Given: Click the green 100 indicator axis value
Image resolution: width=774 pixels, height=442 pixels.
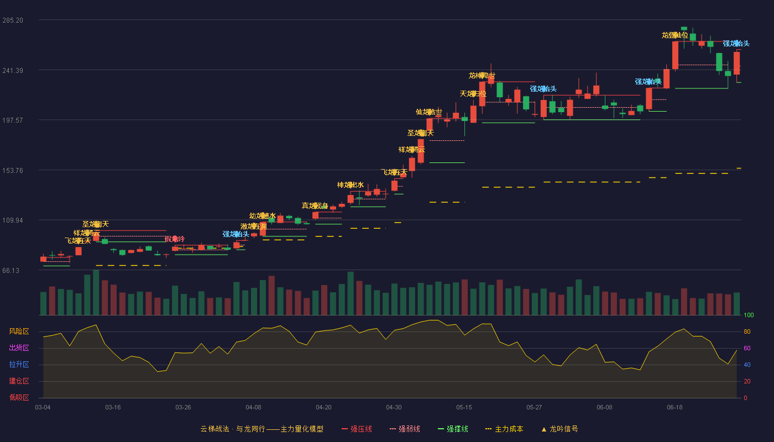Looking at the screenshot, I should [x=749, y=315].
